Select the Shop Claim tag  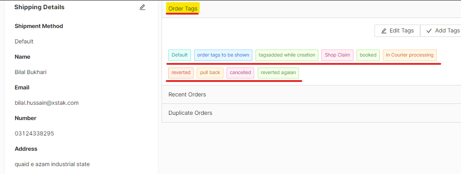point(338,55)
